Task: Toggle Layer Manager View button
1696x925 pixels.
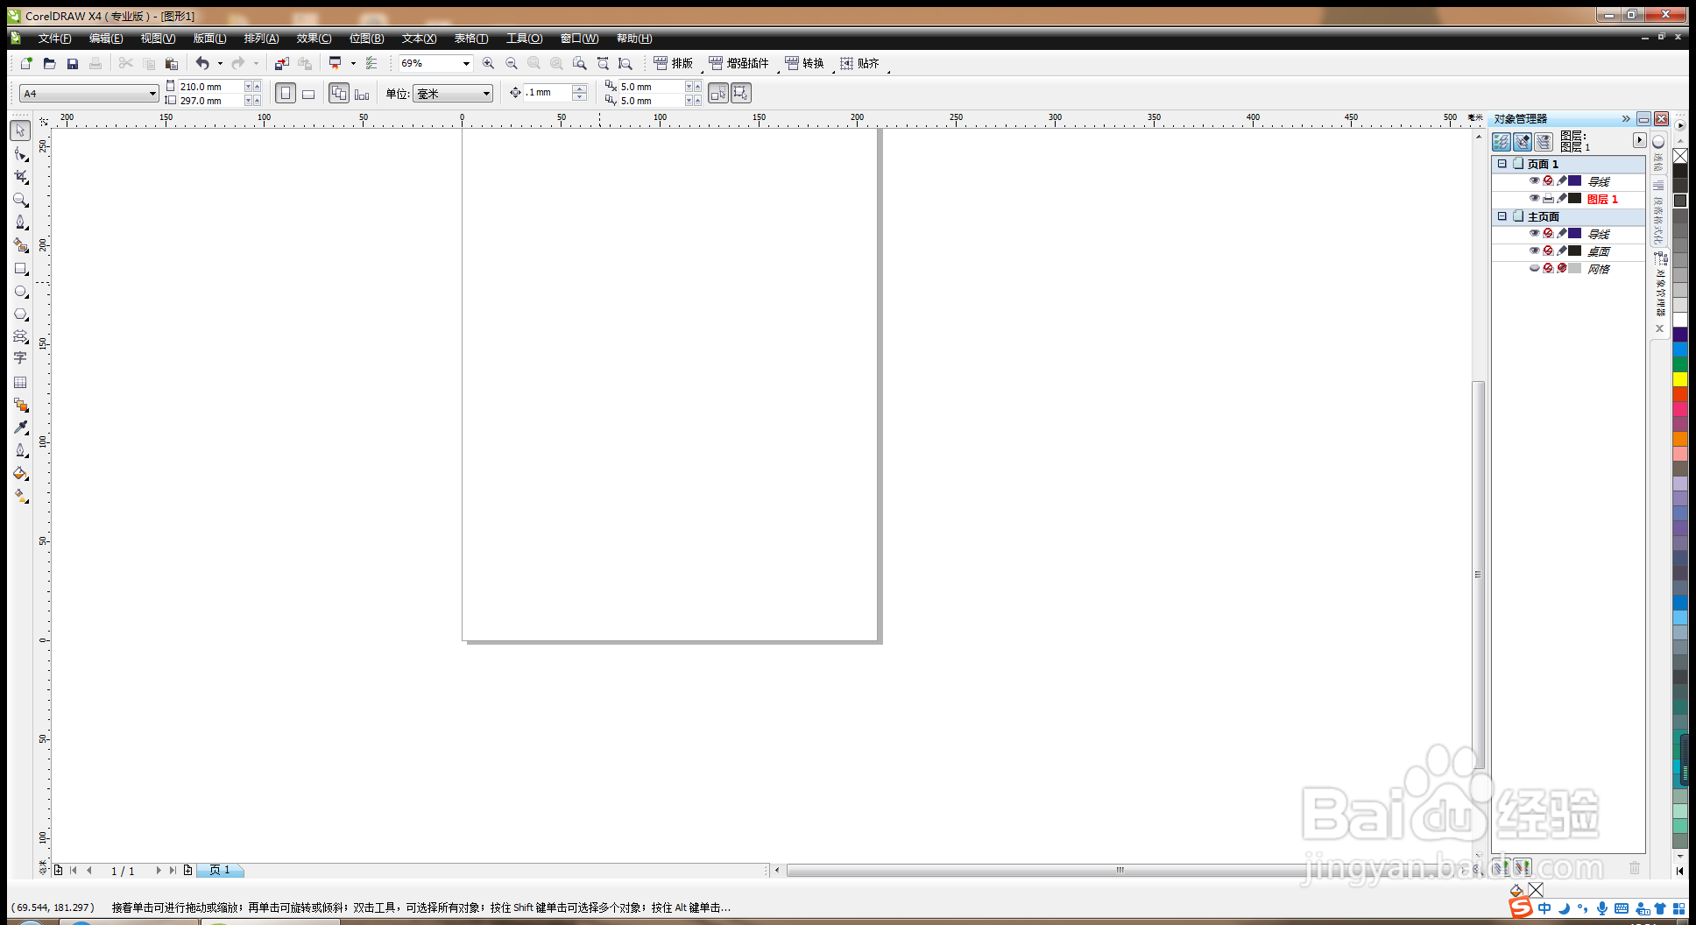Action: point(1544,142)
